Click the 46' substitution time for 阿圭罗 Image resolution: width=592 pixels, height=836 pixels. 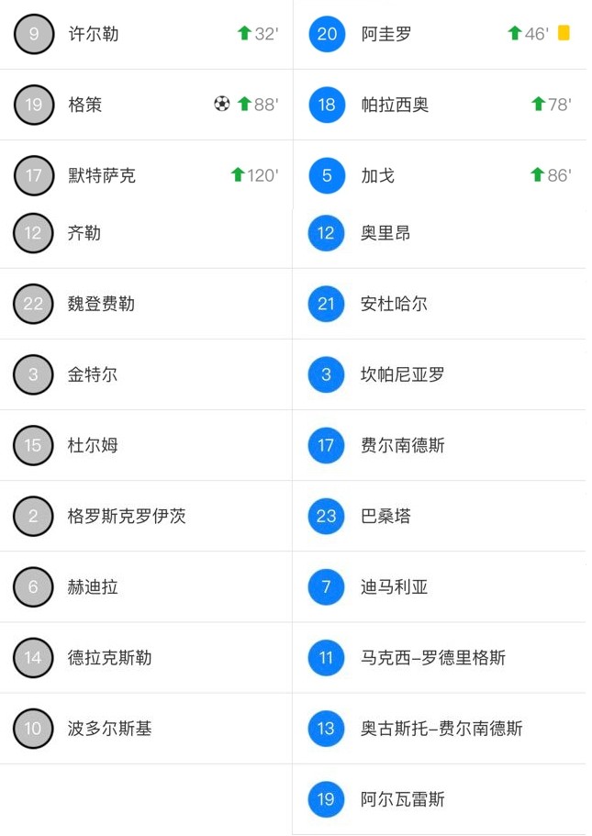click(537, 34)
